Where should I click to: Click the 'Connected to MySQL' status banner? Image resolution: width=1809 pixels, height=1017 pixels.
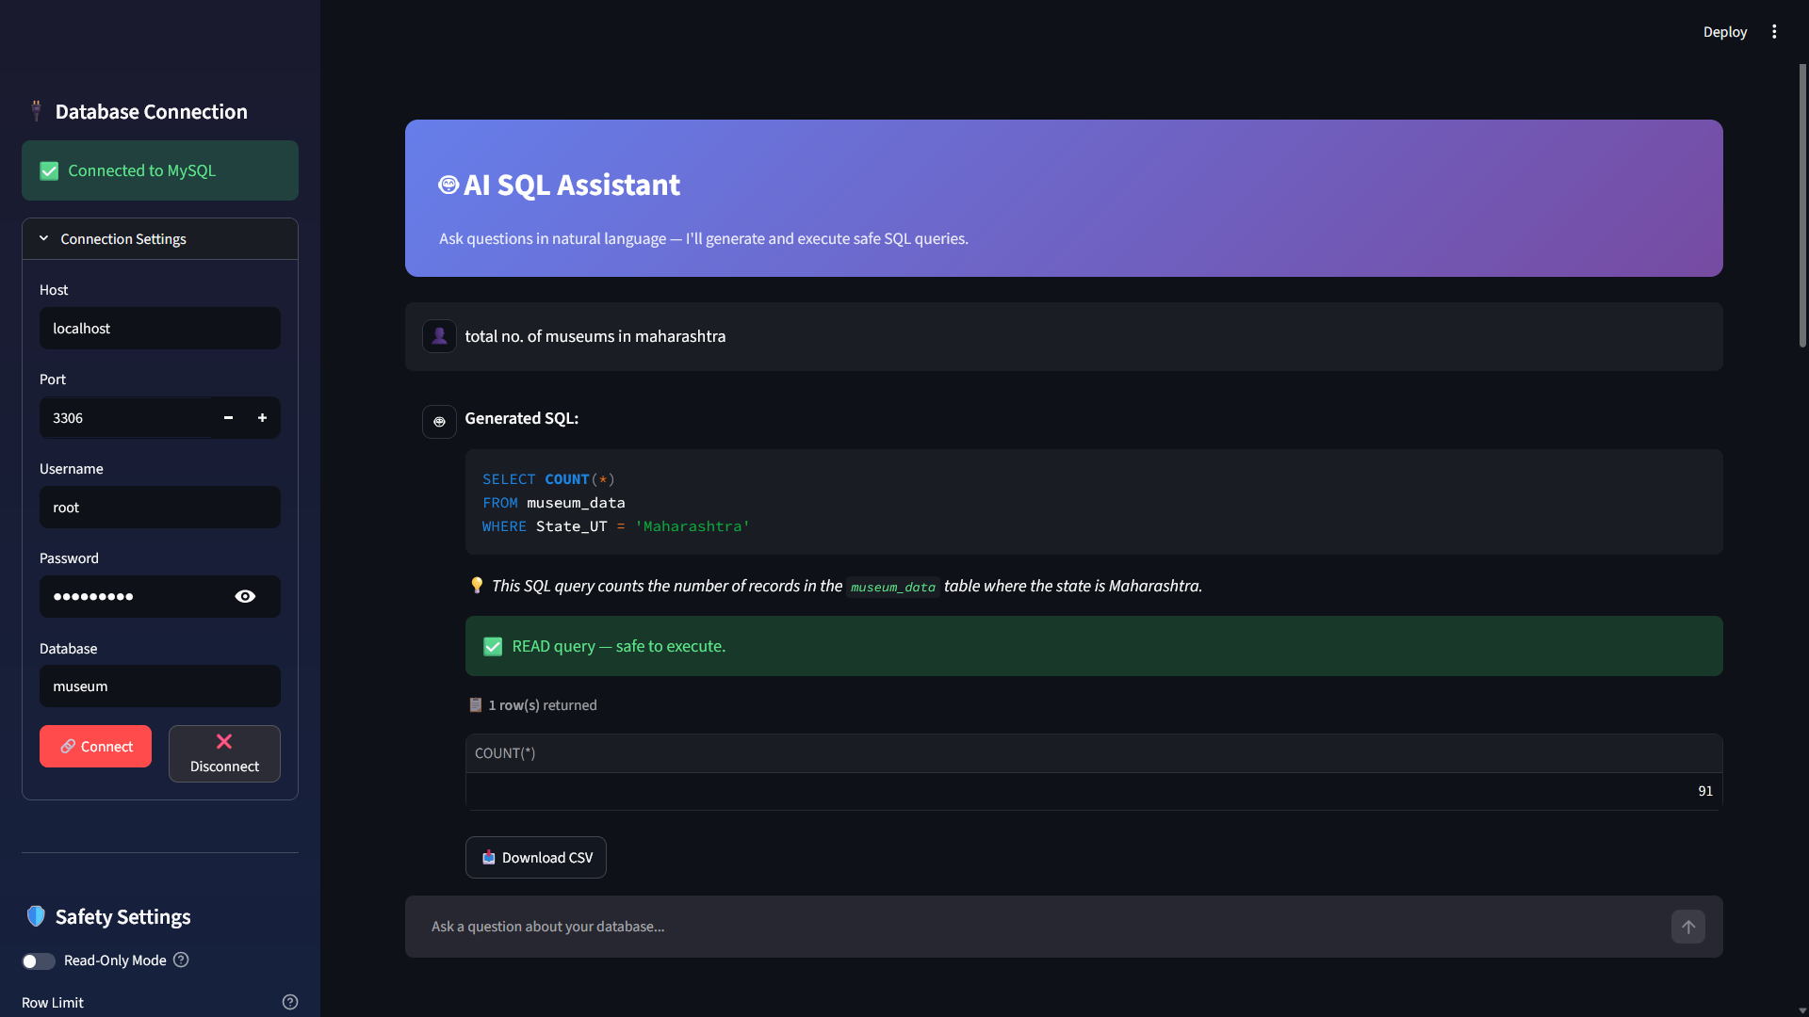[160, 170]
